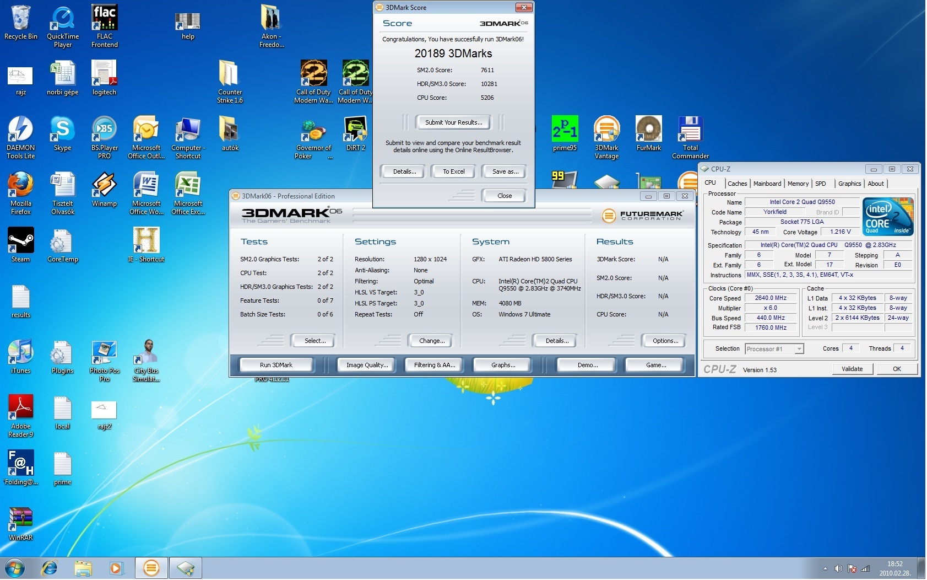The height and width of the screenshot is (580, 927).
Task: Open Internet Explorer from the taskbar
Action: (50, 568)
